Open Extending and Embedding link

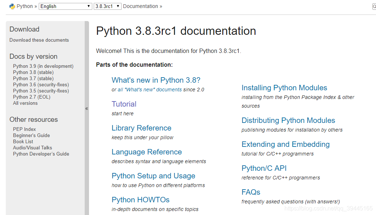(x=286, y=144)
